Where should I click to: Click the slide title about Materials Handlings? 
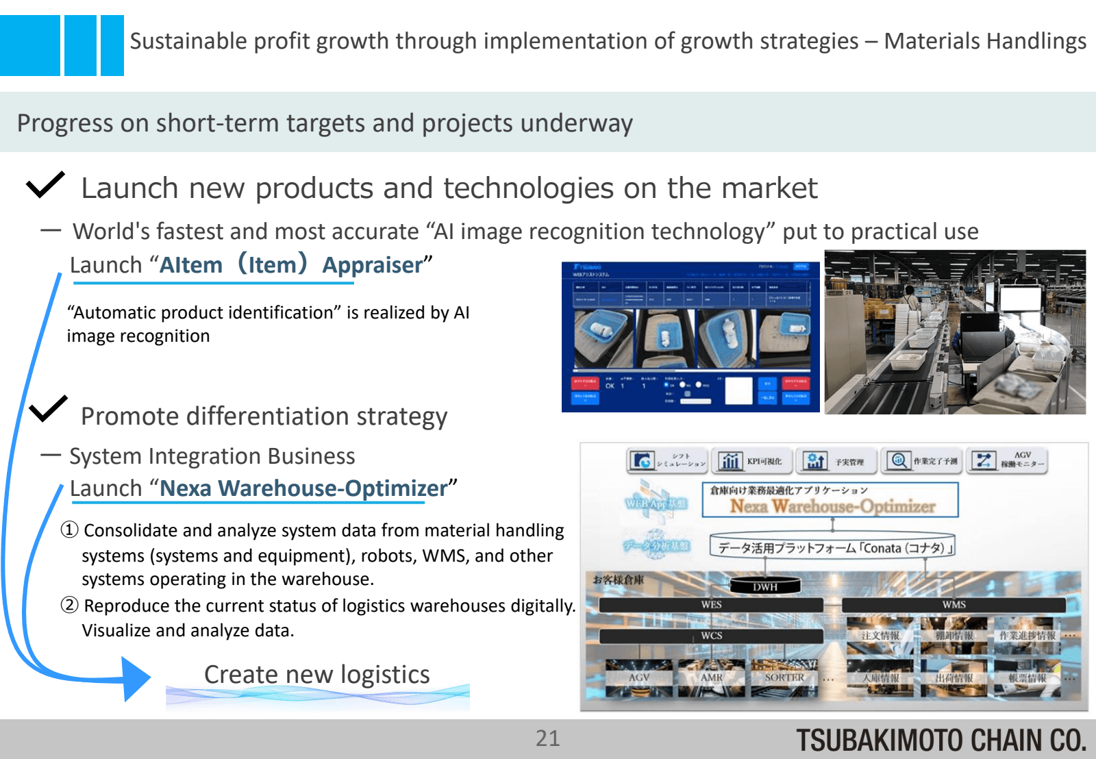[x=608, y=41]
